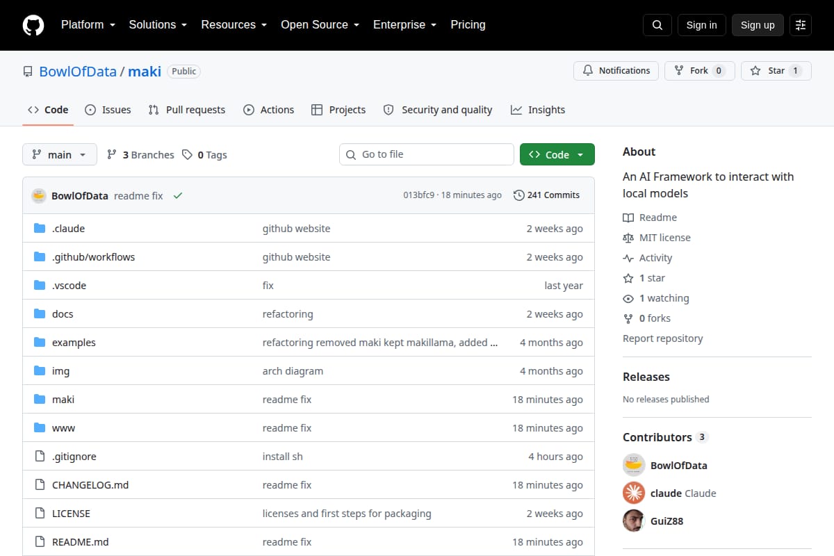Viewport: 834px width, 556px height.
Task: Open the main branch selector
Action: [60, 155]
